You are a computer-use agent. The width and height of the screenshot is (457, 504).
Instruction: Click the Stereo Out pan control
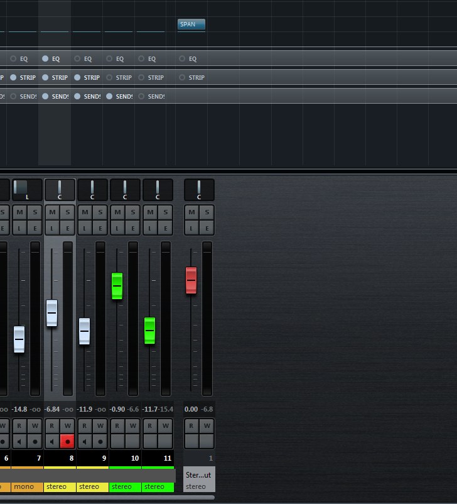pyautogui.click(x=199, y=190)
